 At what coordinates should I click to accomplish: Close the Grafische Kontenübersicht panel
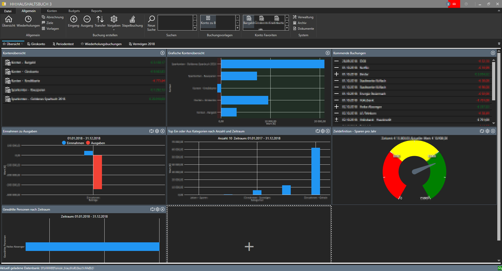tap(328, 53)
